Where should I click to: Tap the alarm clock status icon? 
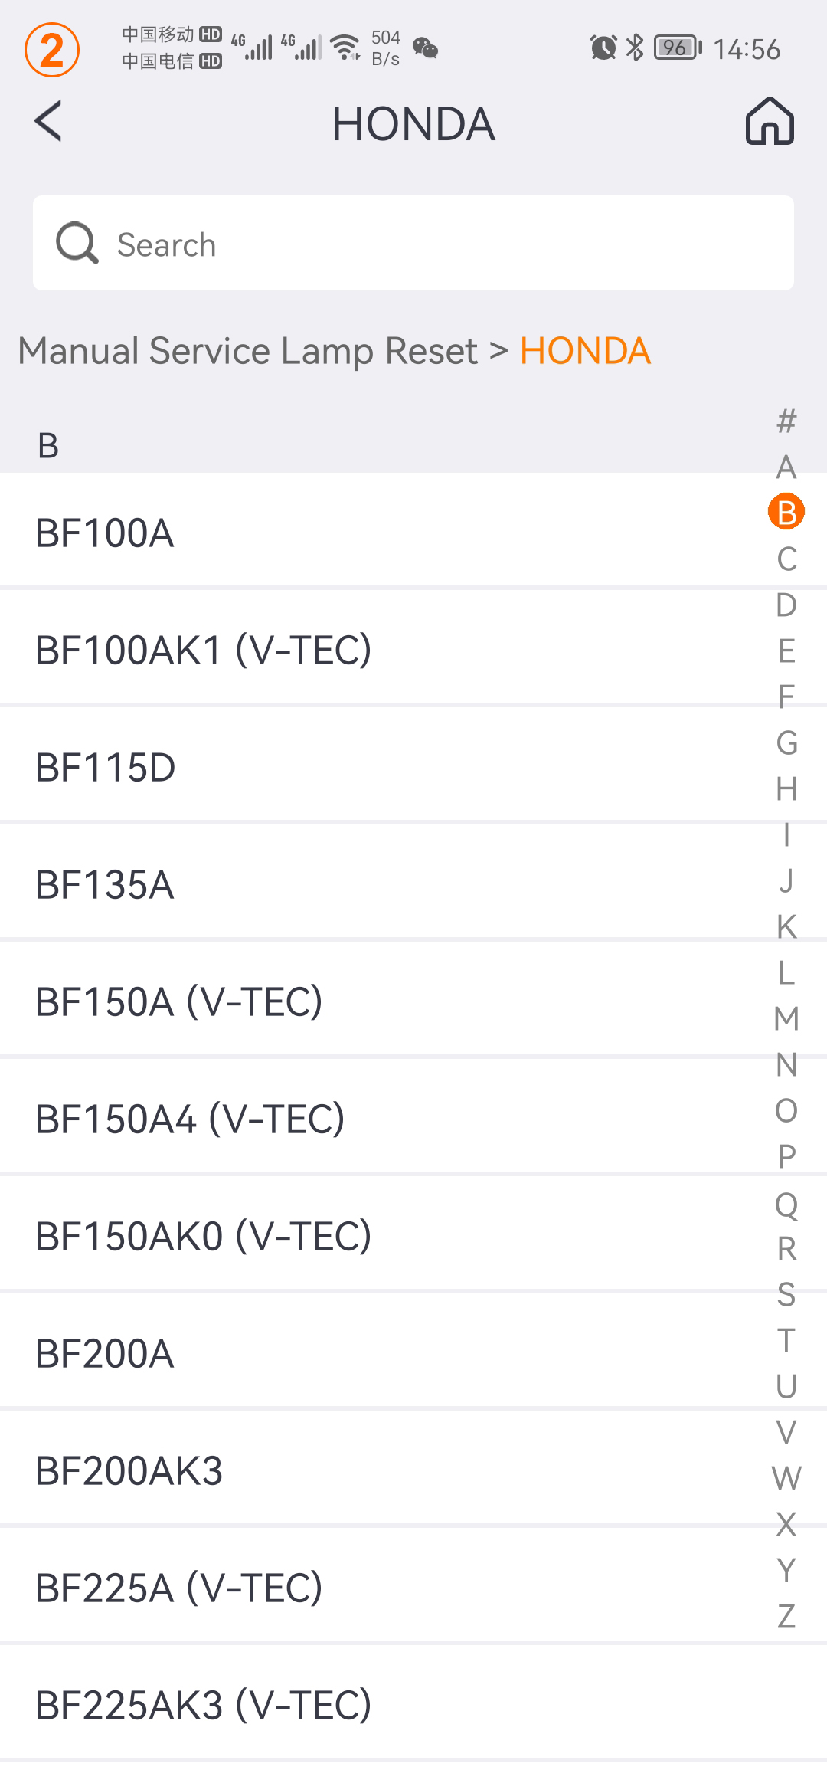[603, 48]
